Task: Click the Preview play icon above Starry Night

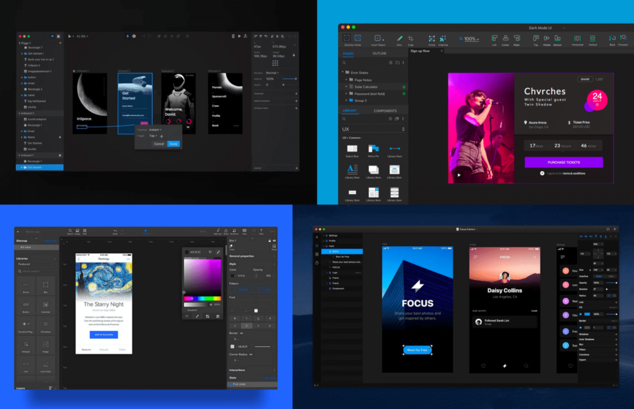Action: point(146,231)
